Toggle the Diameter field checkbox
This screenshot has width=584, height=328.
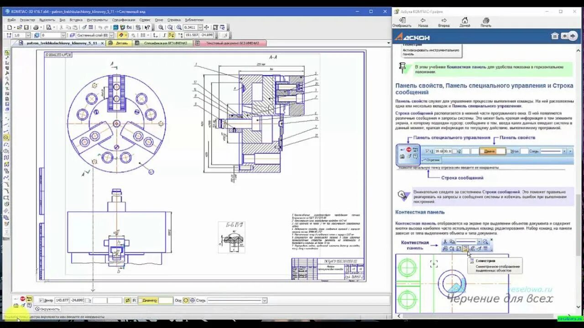pyautogui.click(x=141, y=301)
